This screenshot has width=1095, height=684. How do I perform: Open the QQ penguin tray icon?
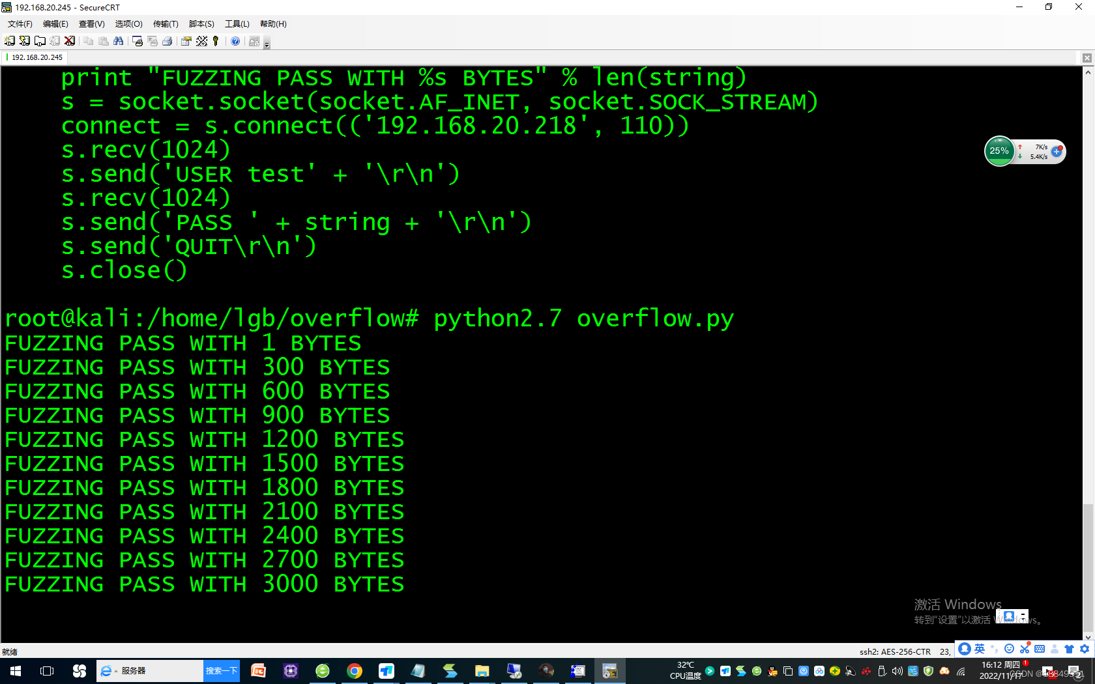coord(772,671)
